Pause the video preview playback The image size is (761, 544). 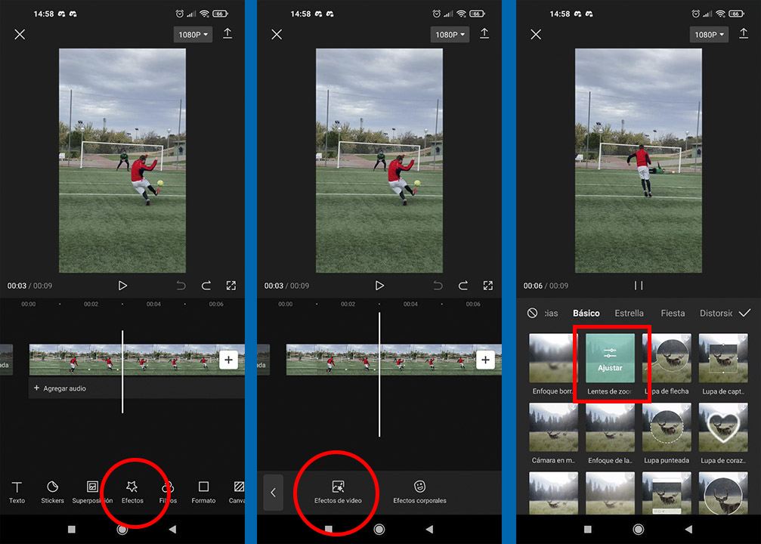pos(639,286)
